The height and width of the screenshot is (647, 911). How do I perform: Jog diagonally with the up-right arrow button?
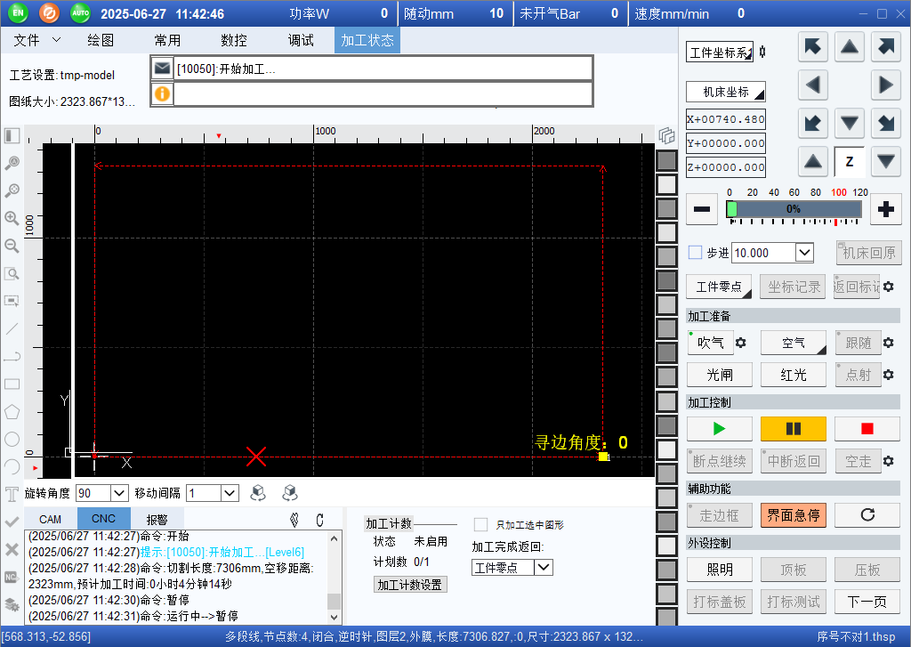pyautogui.click(x=885, y=47)
